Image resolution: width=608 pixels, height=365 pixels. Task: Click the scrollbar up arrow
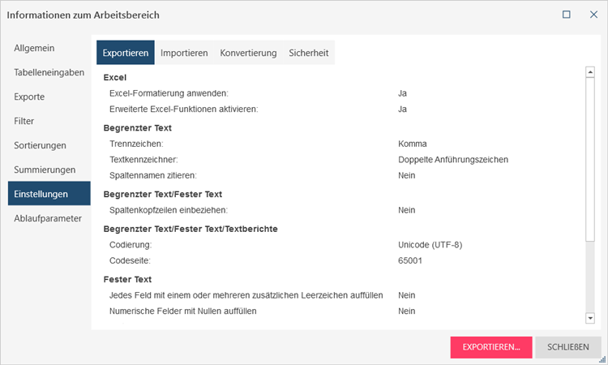(590, 72)
